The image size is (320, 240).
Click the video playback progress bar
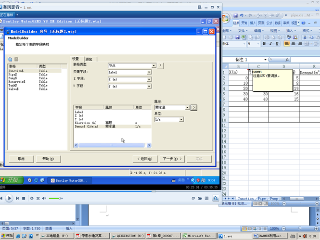click(x=110, y=191)
